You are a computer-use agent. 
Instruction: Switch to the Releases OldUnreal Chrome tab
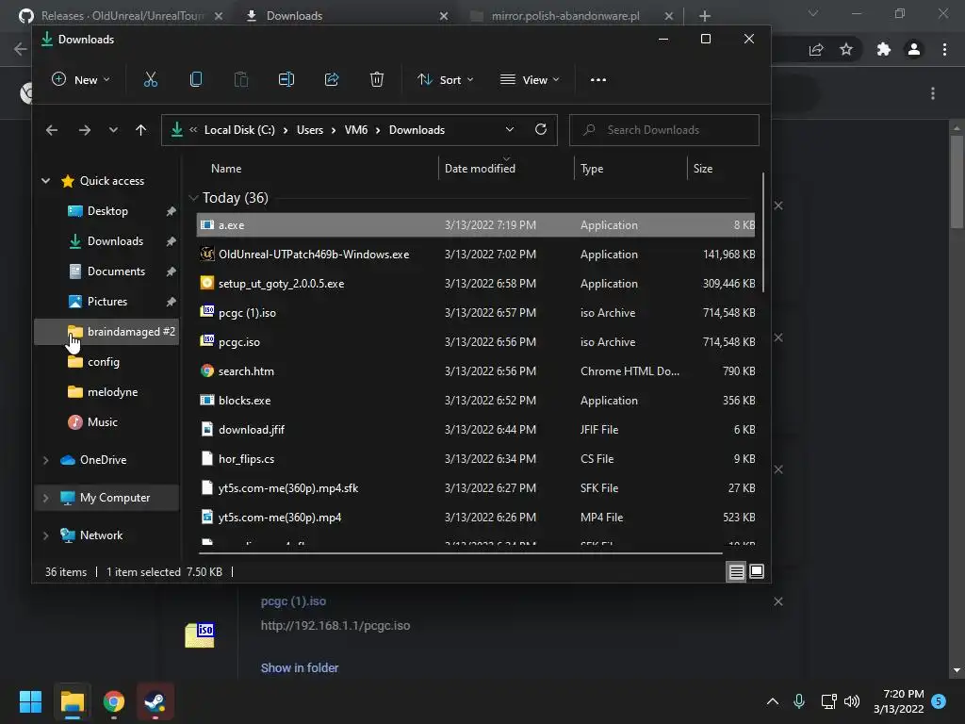point(122,15)
